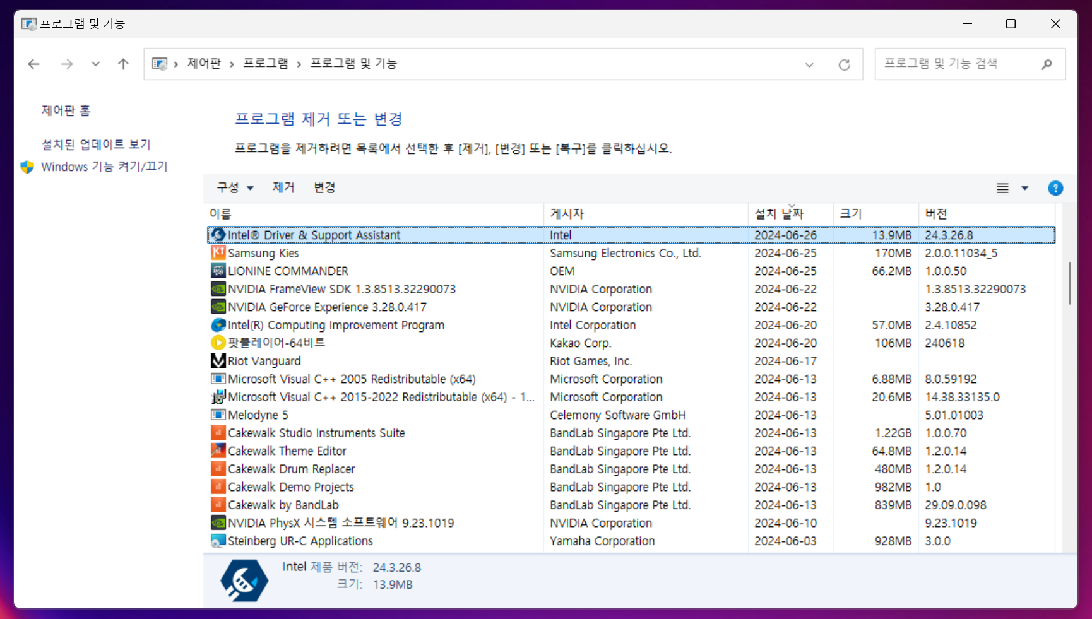1092x619 pixels.
Task: Click the Steinberg UR-C Applications icon
Action: (x=218, y=541)
